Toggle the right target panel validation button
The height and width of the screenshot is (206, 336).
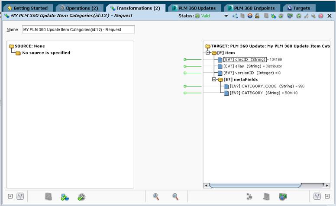(317, 196)
